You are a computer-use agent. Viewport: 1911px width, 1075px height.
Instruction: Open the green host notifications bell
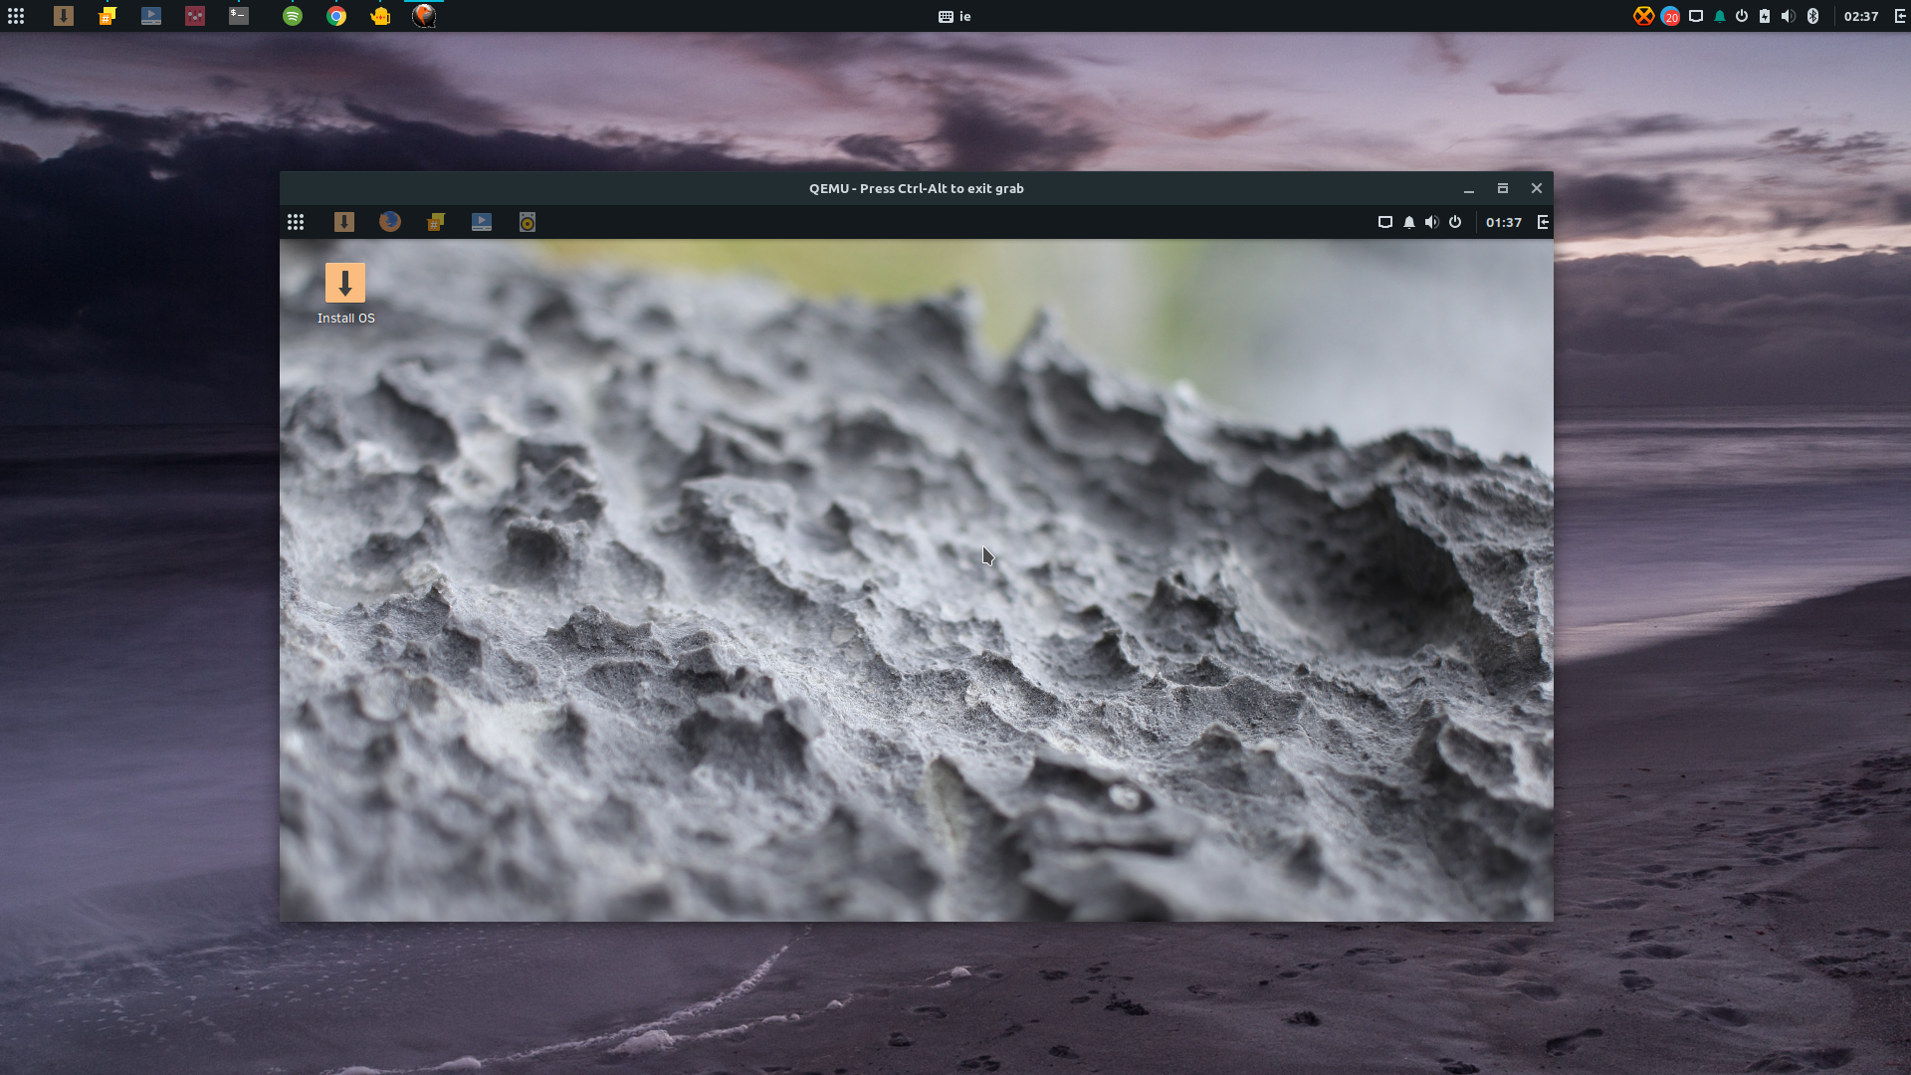click(x=1720, y=16)
